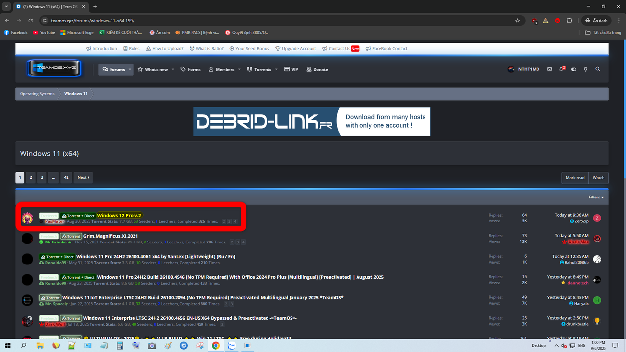Open the Grim.Magnificus.XI.2021 thread
626x352 pixels.
(x=111, y=236)
